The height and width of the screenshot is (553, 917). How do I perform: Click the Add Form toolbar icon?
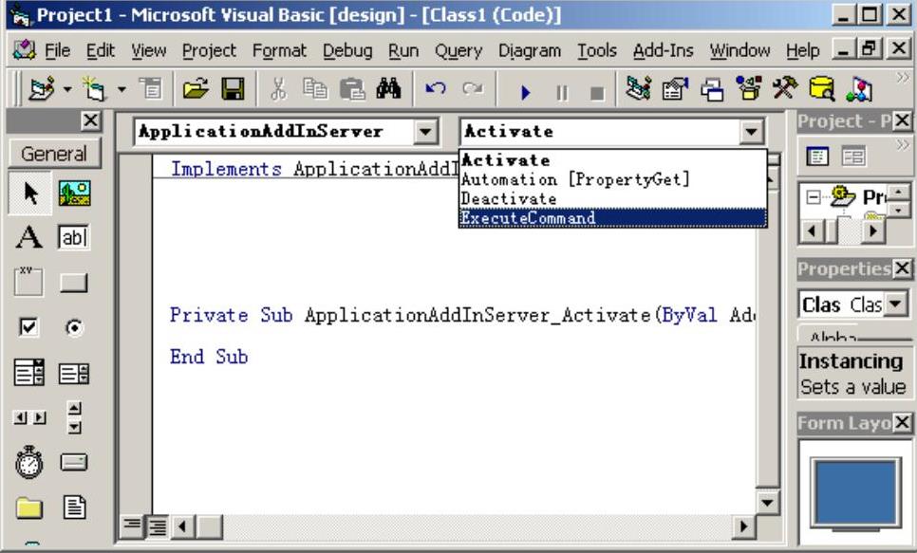coord(94,89)
